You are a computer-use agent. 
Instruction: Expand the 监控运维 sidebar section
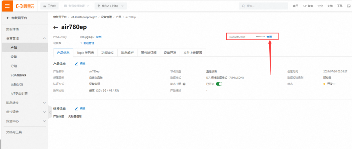point(25,112)
